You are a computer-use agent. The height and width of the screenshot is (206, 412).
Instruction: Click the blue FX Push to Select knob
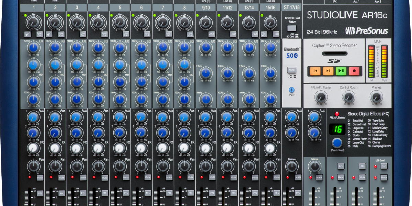[x=337, y=143]
